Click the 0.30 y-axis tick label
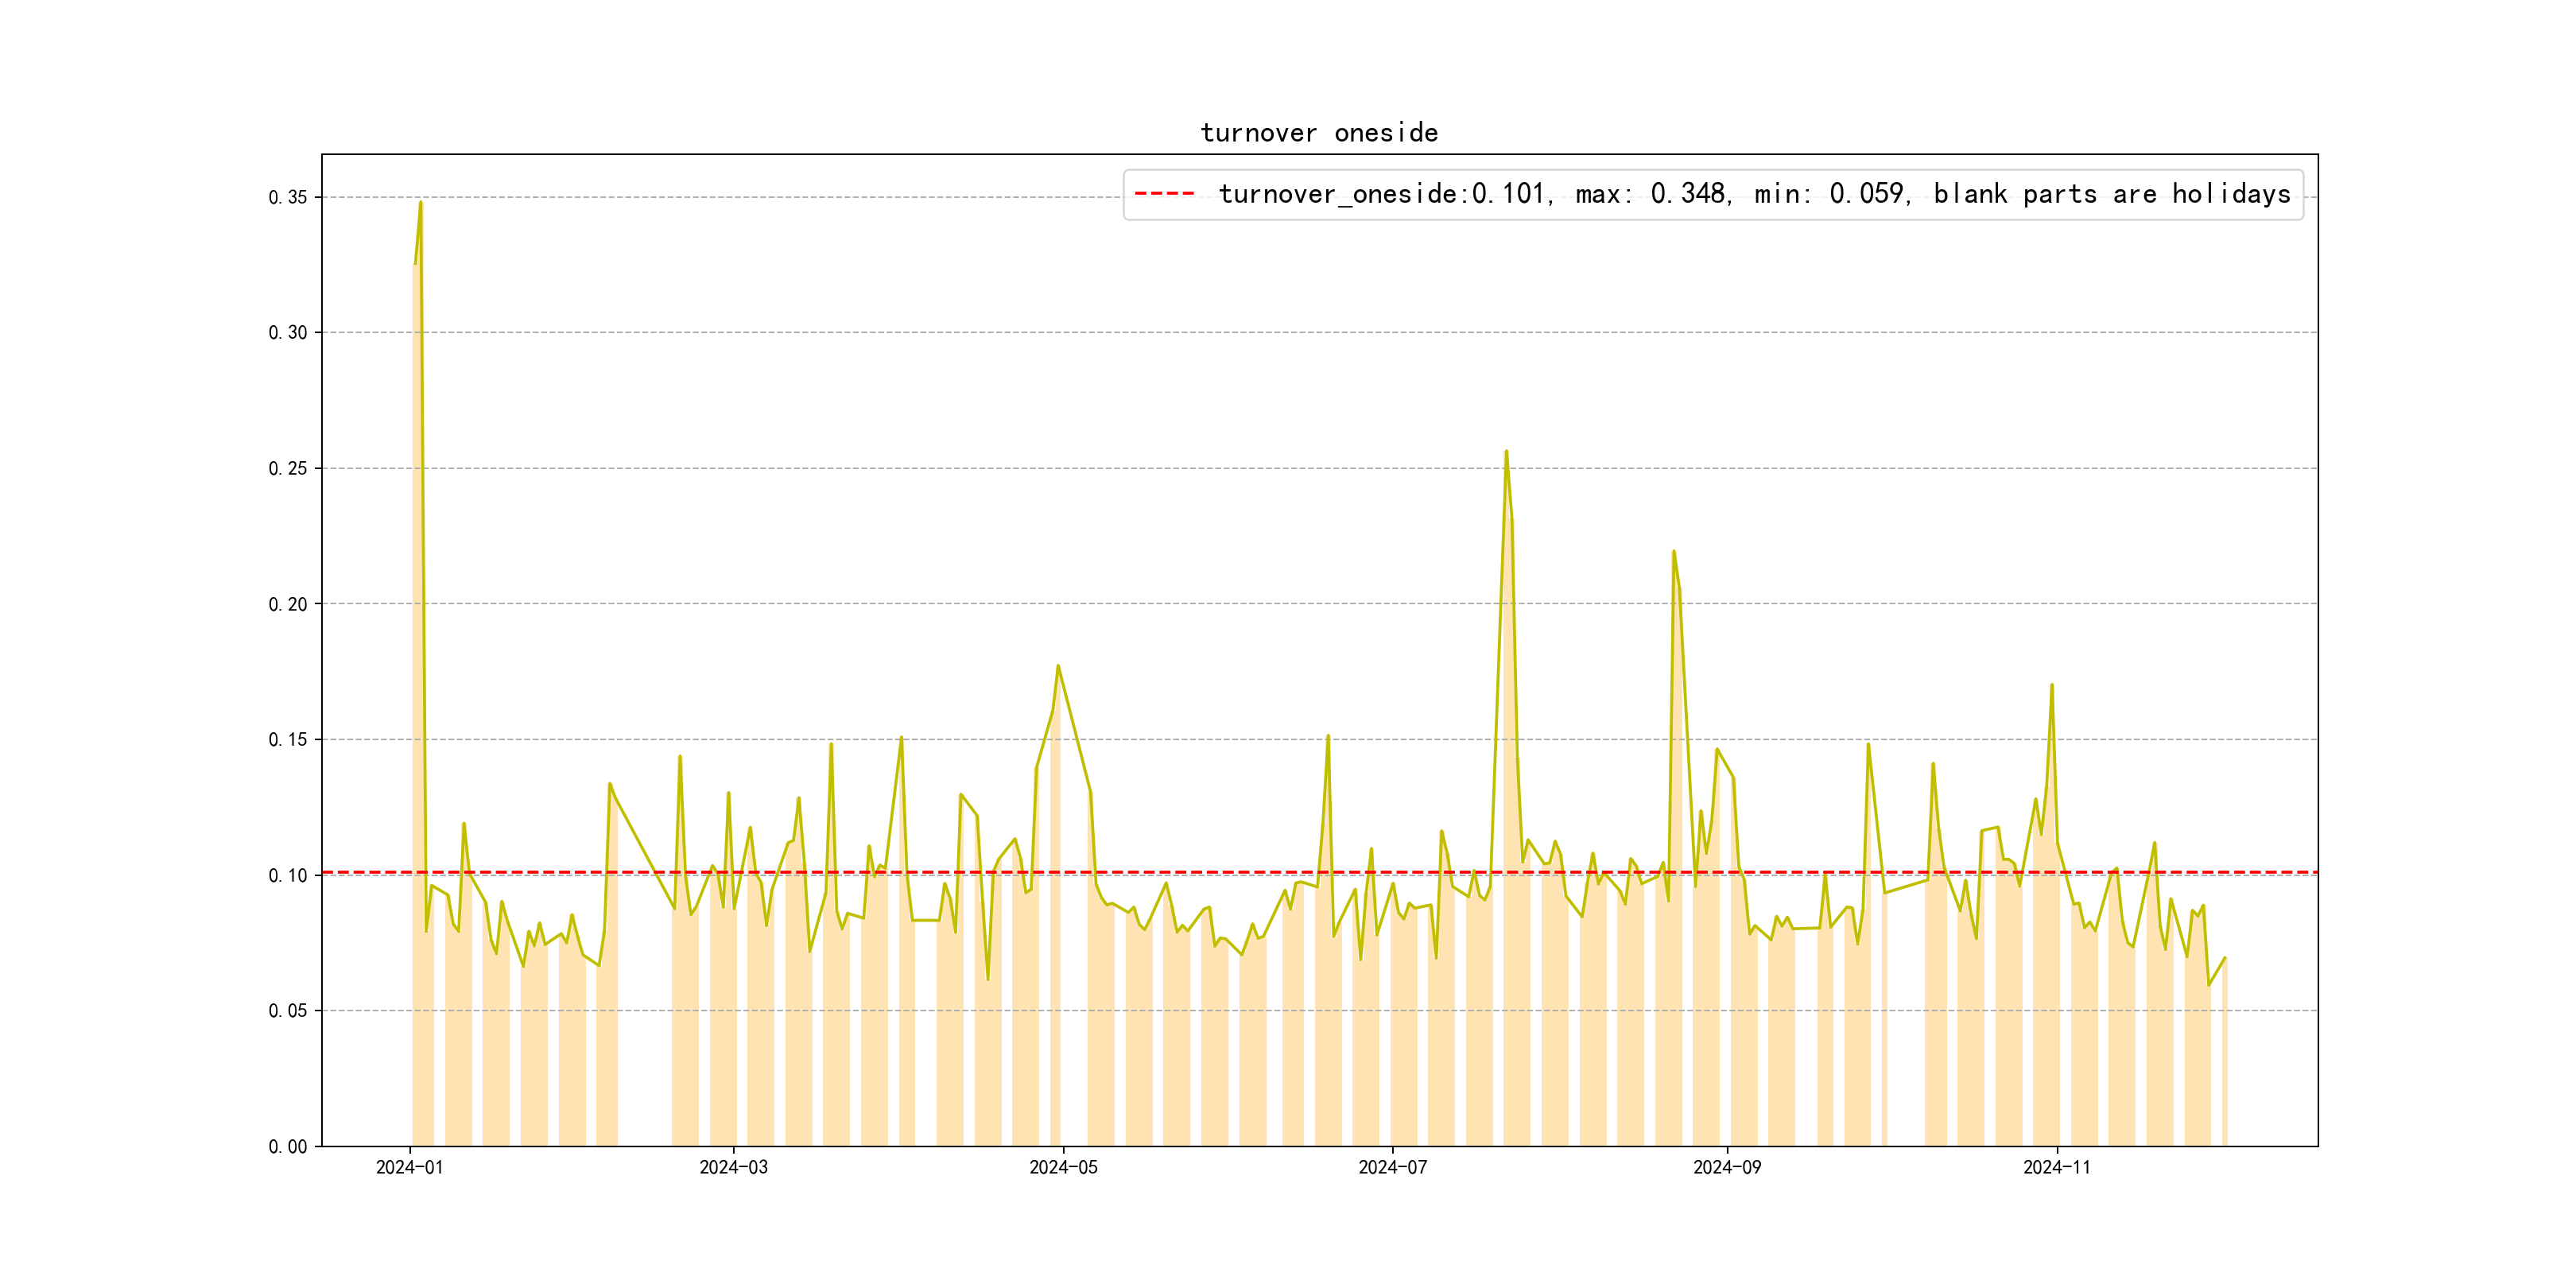 pos(288,333)
